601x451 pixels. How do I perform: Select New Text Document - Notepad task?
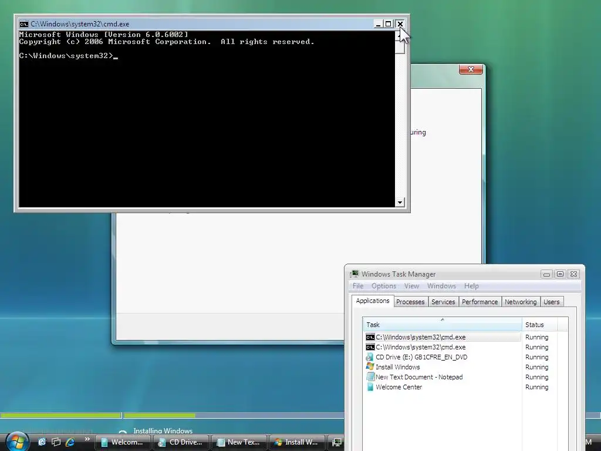tap(443, 377)
